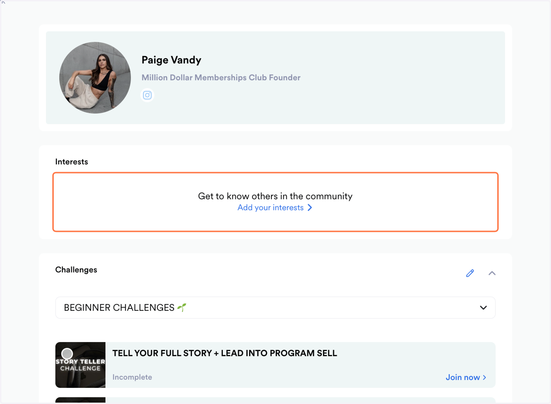Toggle the completion circle on Story Teller Challenge

[x=67, y=353]
